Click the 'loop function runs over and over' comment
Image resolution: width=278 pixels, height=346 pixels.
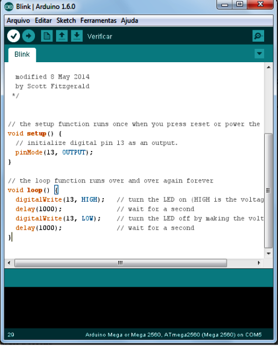[x=110, y=181]
